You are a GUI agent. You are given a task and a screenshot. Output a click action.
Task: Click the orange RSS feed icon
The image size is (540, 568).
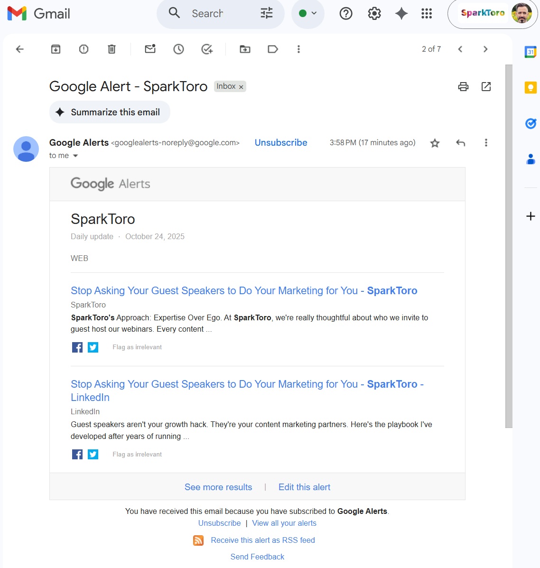point(198,540)
